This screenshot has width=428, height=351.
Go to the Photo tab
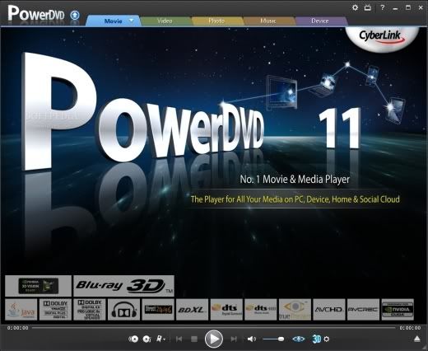coord(216,21)
